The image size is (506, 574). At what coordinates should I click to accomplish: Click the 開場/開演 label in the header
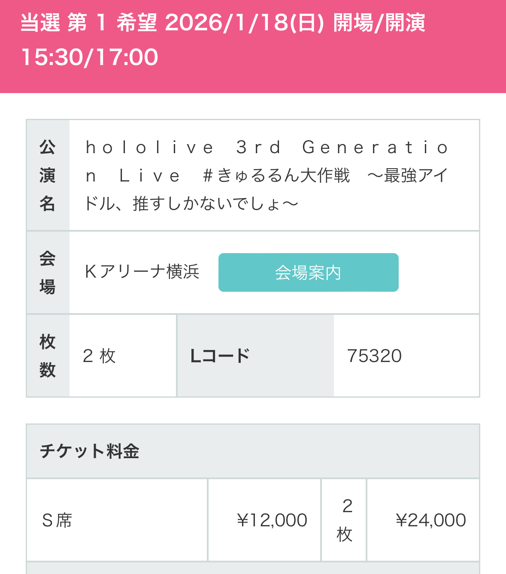click(x=379, y=22)
